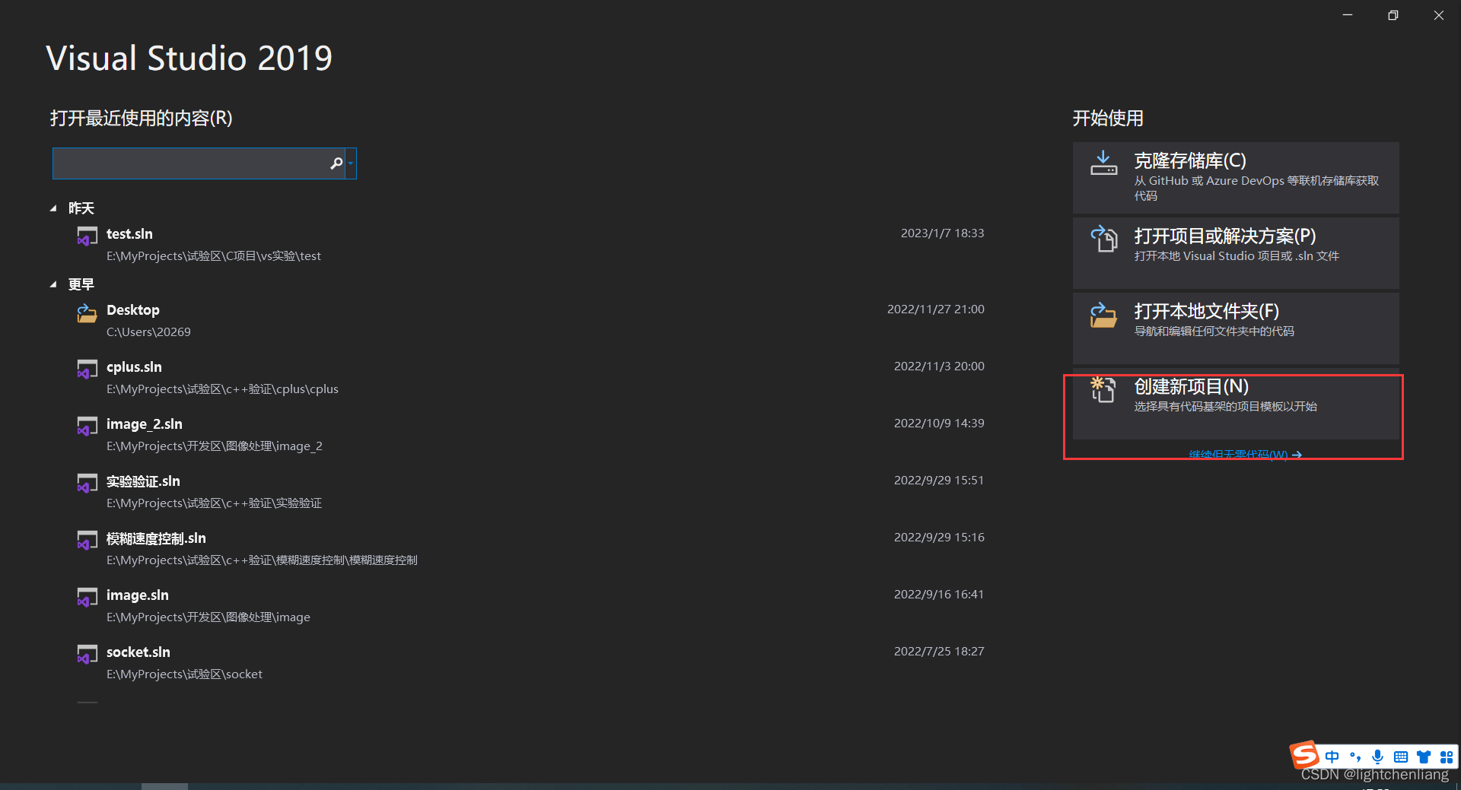Click date 2022/11/27 21:00

click(935, 309)
